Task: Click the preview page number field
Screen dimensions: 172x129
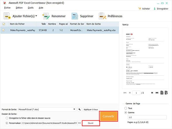Action: coord(136,93)
